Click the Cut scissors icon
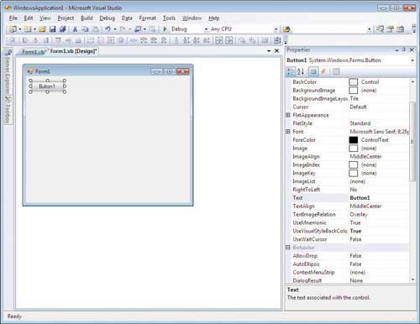Viewport: 420px width, 324px height. (75, 29)
